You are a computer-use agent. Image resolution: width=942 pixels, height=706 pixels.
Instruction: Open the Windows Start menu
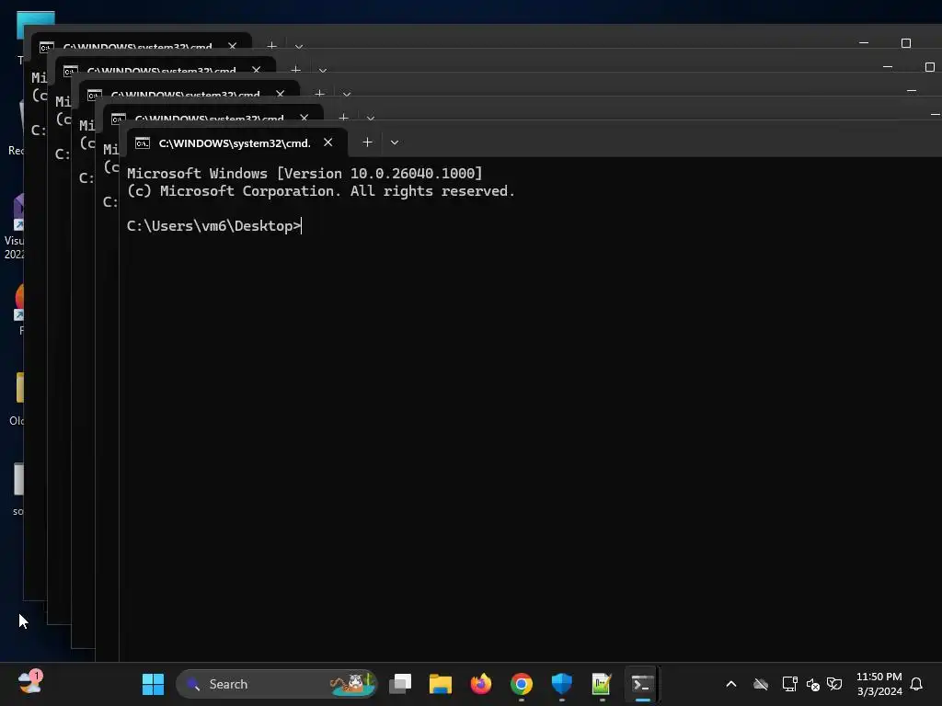click(153, 684)
